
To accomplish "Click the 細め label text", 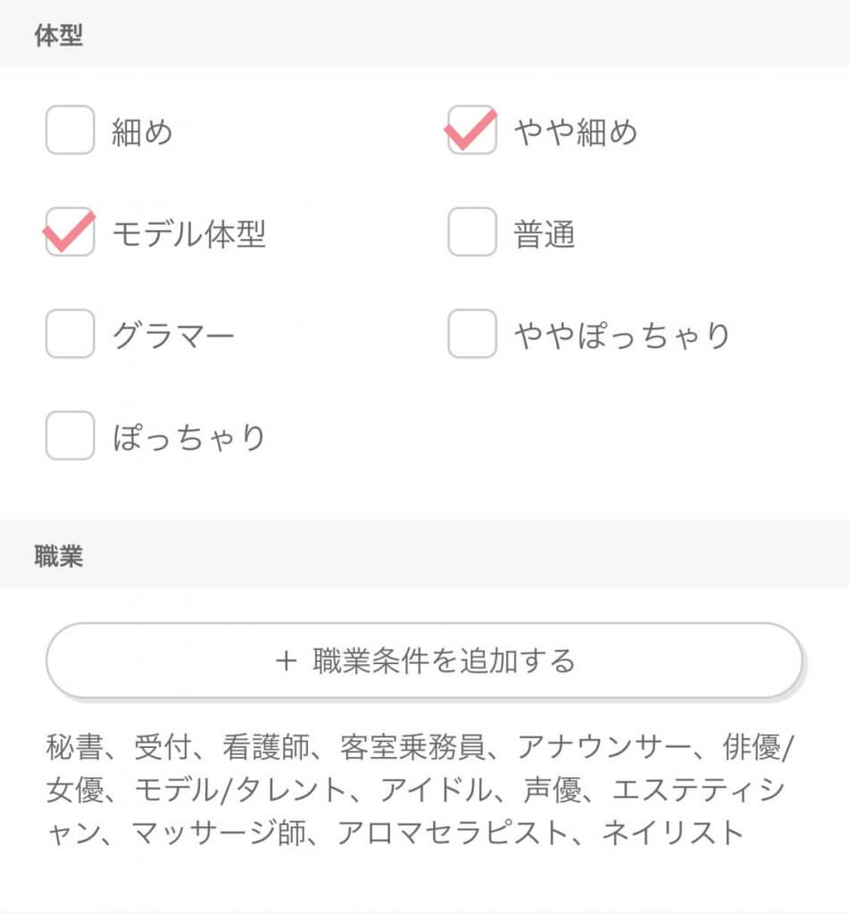I will point(142,132).
